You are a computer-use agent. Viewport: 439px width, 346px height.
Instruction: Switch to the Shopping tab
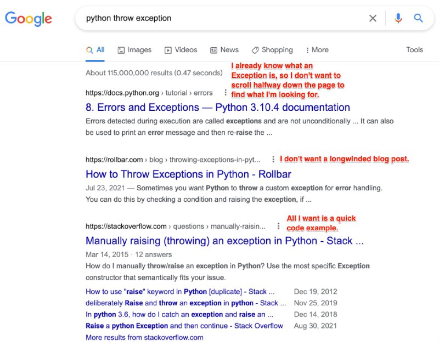point(272,50)
